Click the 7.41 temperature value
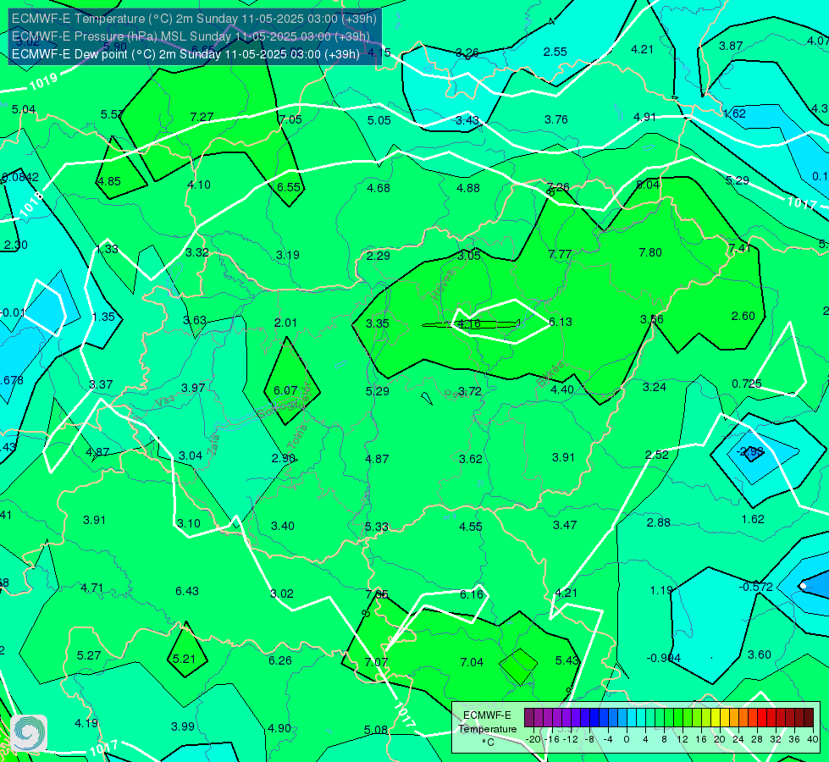829x762 pixels. [x=739, y=248]
